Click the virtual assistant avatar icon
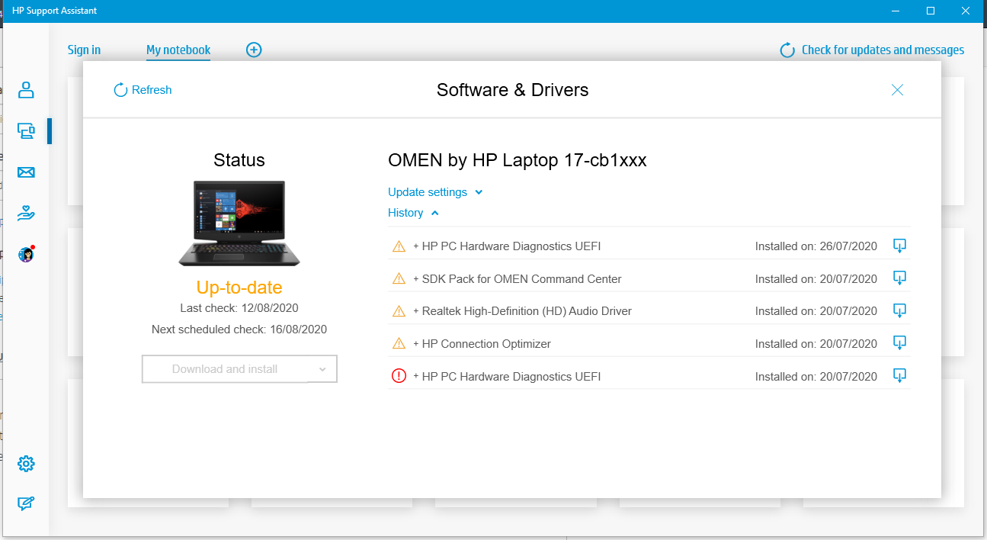Screen dimensions: 987x540 [26, 254]
